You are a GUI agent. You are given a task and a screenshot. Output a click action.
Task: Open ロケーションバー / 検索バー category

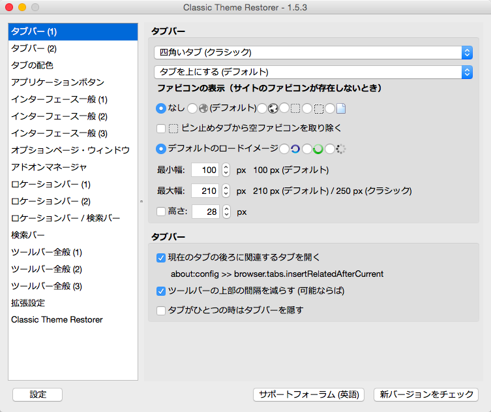(73, 218)
